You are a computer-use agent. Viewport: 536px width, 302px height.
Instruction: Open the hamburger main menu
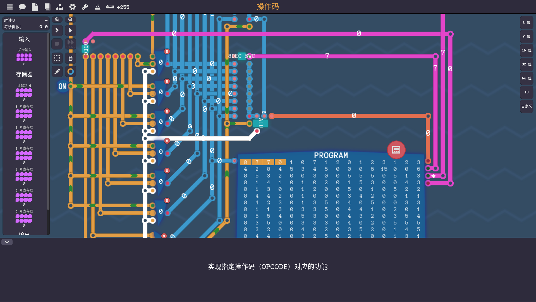(9, 7)
